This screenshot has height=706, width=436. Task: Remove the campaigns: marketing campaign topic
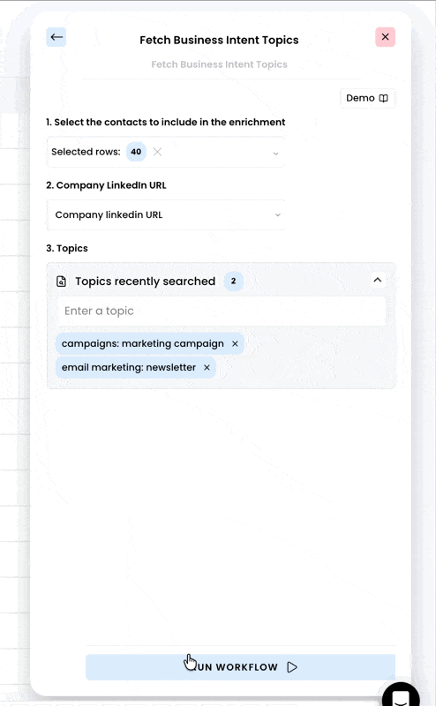click(x=235, y=343)
